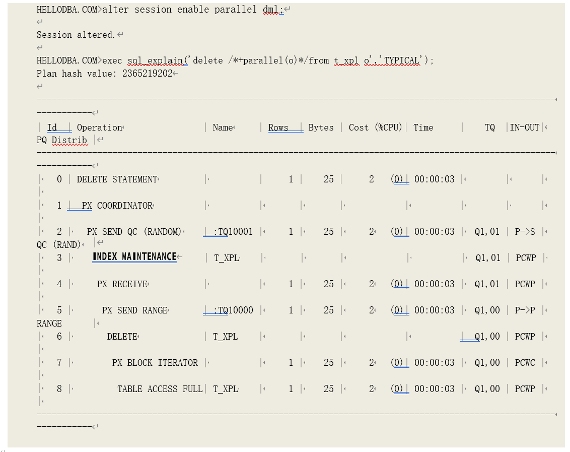The image size is (570, 452).
Task: Click the 'P->P' IN-OUT value
Action: (525, 310)
